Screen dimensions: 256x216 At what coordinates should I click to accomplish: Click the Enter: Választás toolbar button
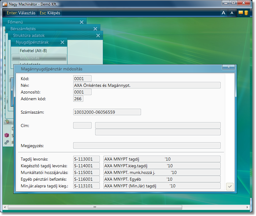[x=21, y=13]
